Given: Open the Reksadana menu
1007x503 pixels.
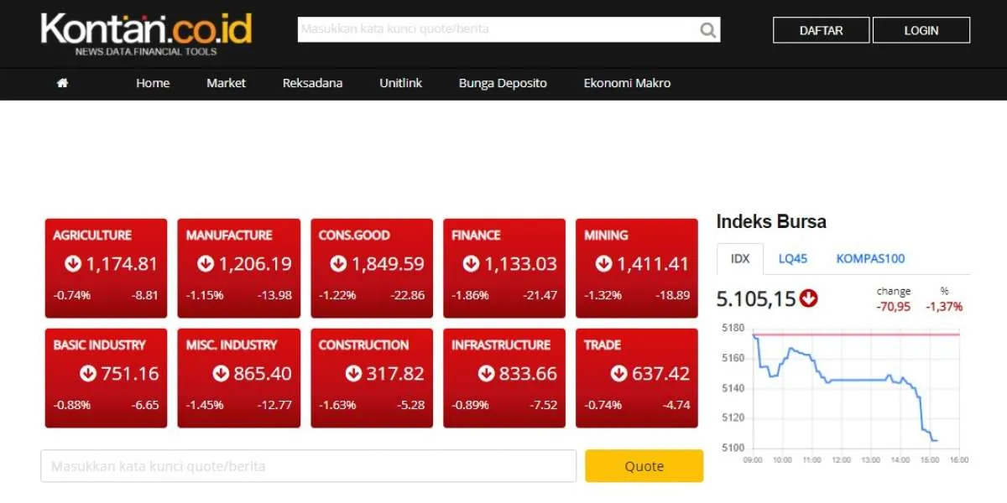Looking at the screenshot, I should 312,83.
